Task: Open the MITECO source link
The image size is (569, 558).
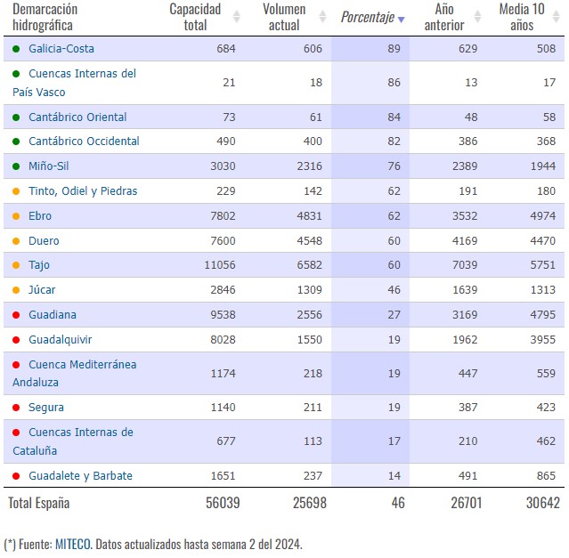Action: tap(73, 545)
